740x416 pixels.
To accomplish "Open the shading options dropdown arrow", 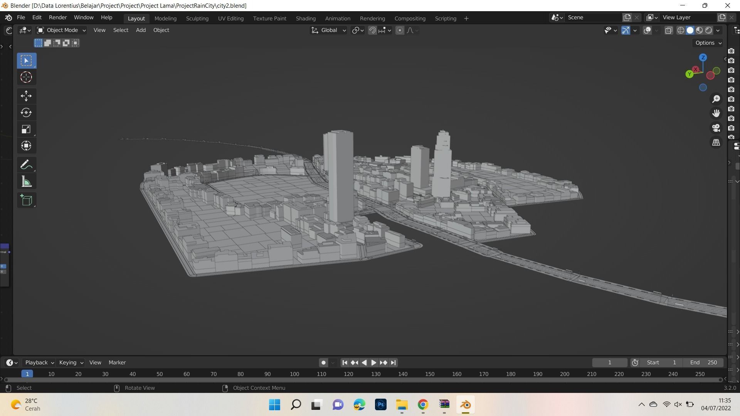I will 718,30.
